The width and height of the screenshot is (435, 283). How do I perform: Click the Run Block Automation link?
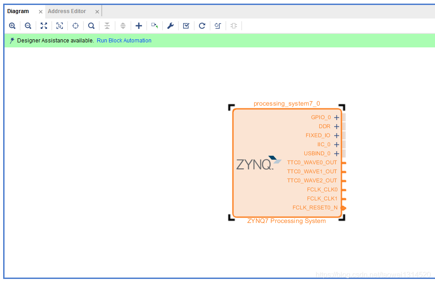(x=124, y=41)
